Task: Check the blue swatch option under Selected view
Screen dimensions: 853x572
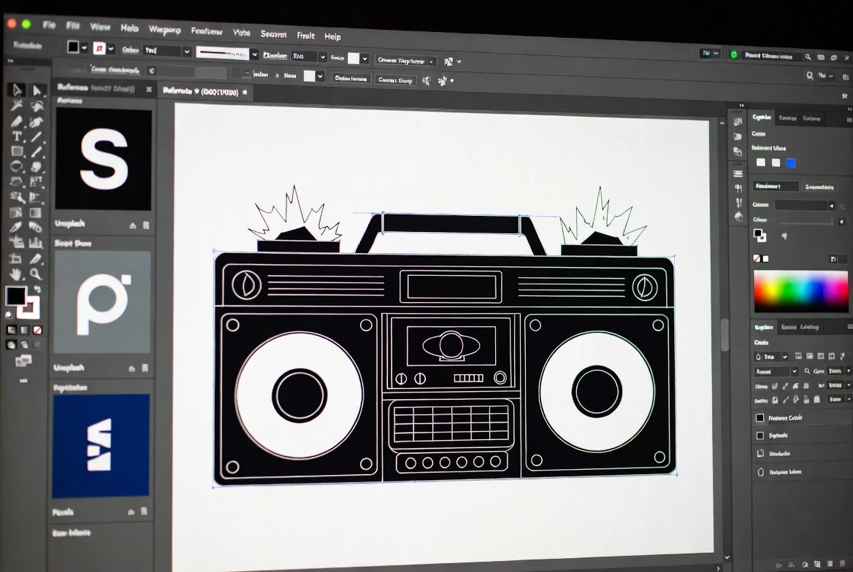Action: [x=791, y=163]
